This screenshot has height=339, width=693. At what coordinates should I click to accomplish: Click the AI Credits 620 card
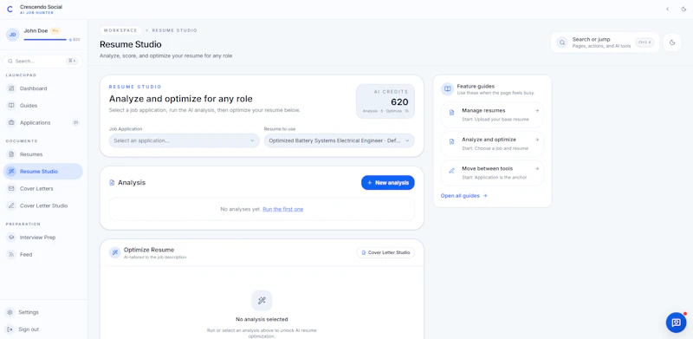point(385,101)
